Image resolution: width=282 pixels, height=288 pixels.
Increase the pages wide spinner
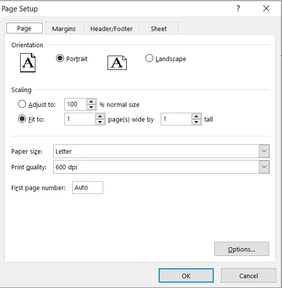[100, 117]
